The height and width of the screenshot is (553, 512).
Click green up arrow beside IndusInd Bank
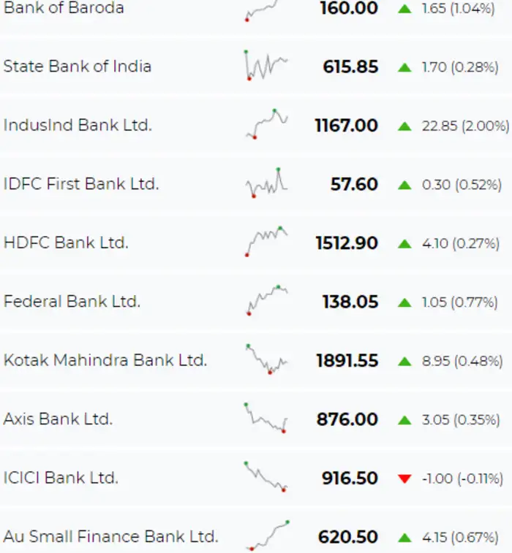pyautogui.click(x=404, y=126)
